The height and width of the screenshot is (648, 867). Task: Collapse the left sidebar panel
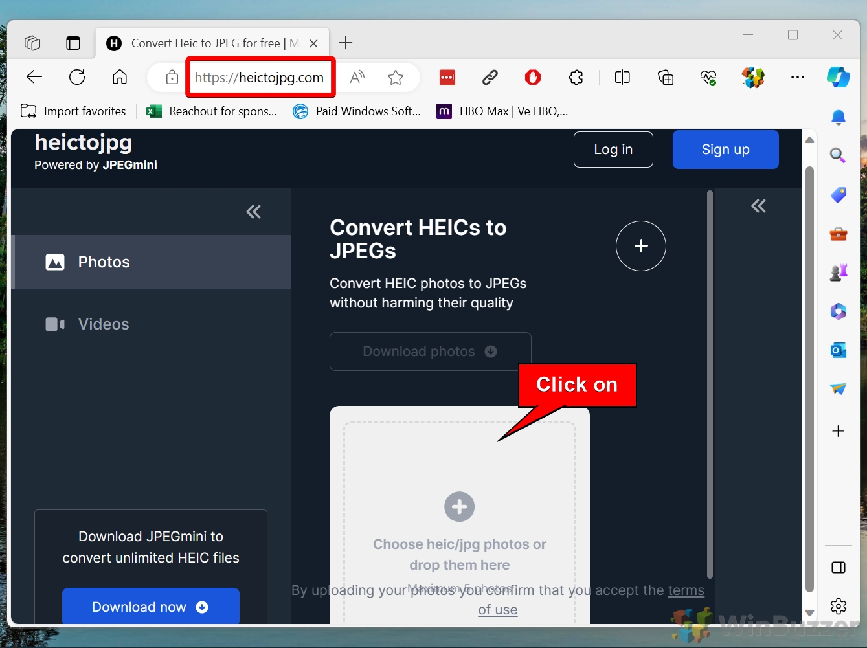pos(254,212)
